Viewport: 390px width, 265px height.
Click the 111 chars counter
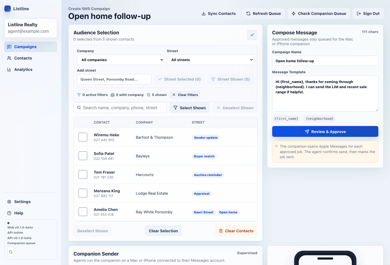(x=370, y=32)
